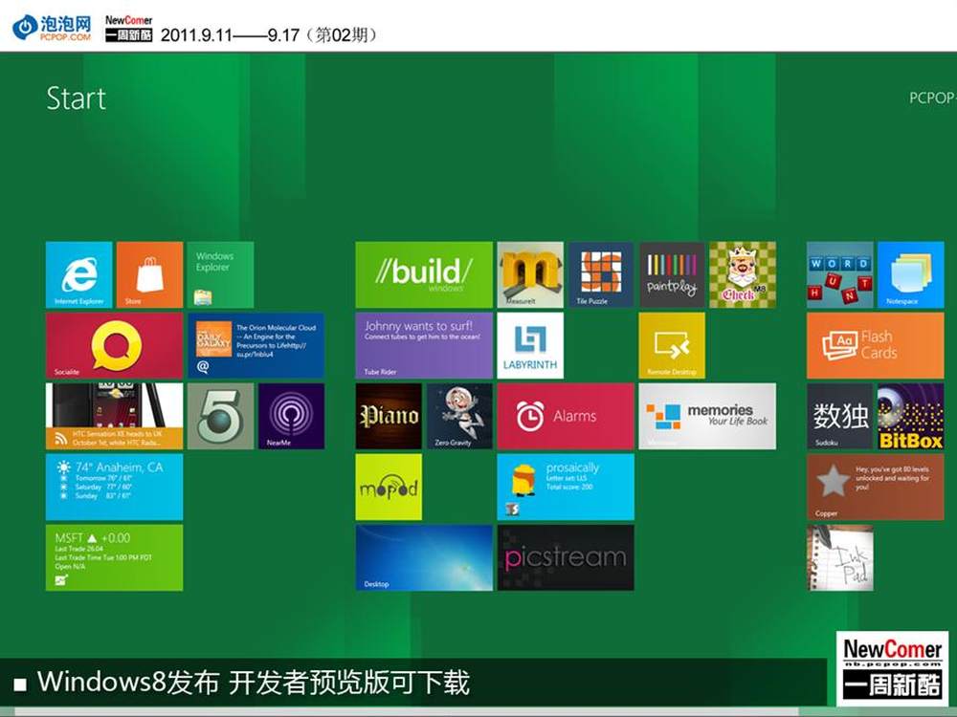This screenshot has height=717, width=957.
Task: Launch the Ink Pad tile
Action: (x=840, y=558)
